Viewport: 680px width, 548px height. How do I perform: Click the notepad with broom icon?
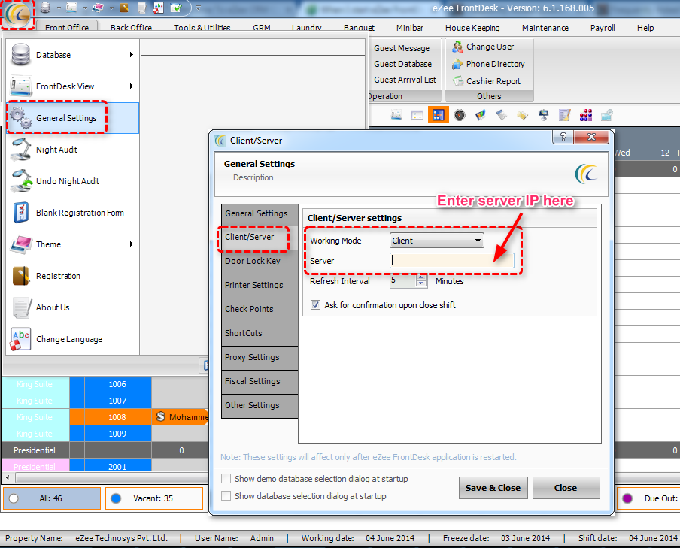pyautogui.click(x=565, y=115)
